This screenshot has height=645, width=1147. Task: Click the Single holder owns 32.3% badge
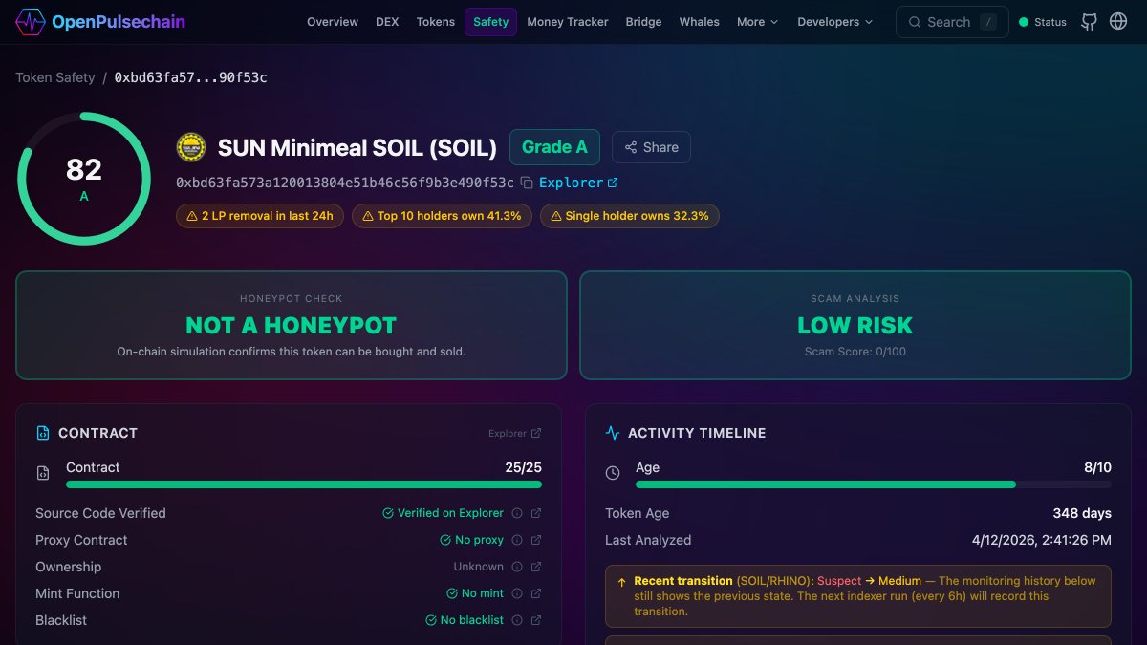point(629,216)
